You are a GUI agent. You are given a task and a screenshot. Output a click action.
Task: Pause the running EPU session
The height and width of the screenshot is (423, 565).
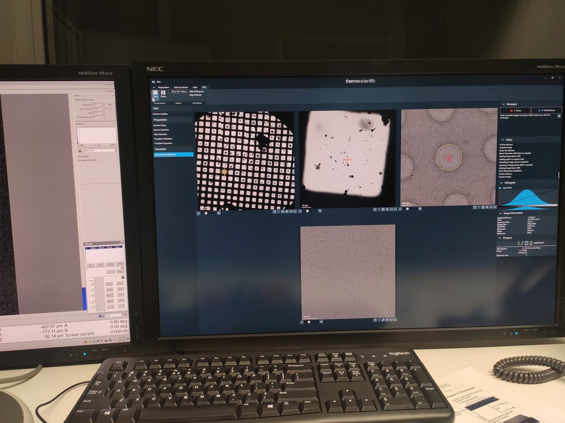coord(163,93)
